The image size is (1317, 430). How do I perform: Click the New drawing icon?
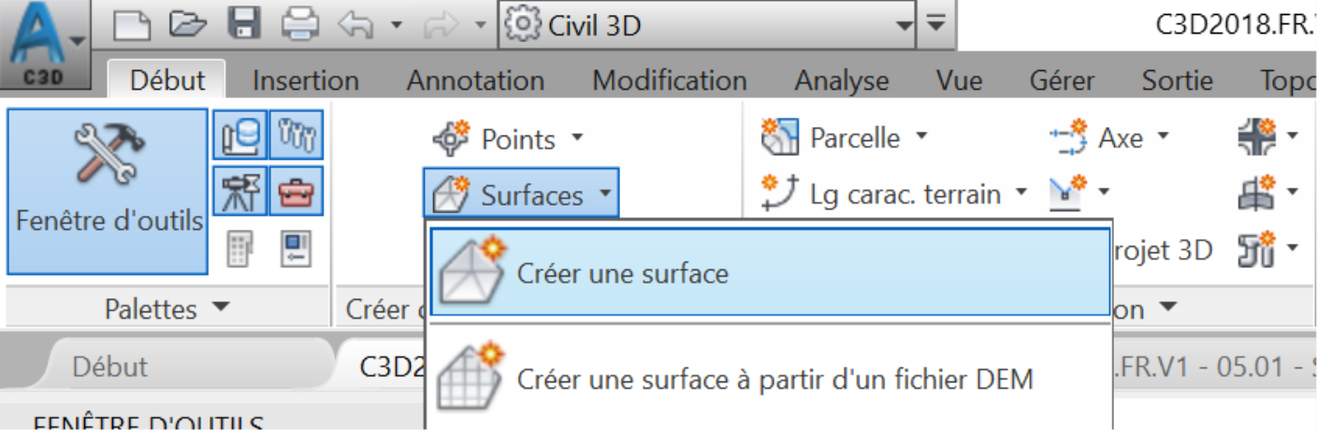(x=132, y=25)
